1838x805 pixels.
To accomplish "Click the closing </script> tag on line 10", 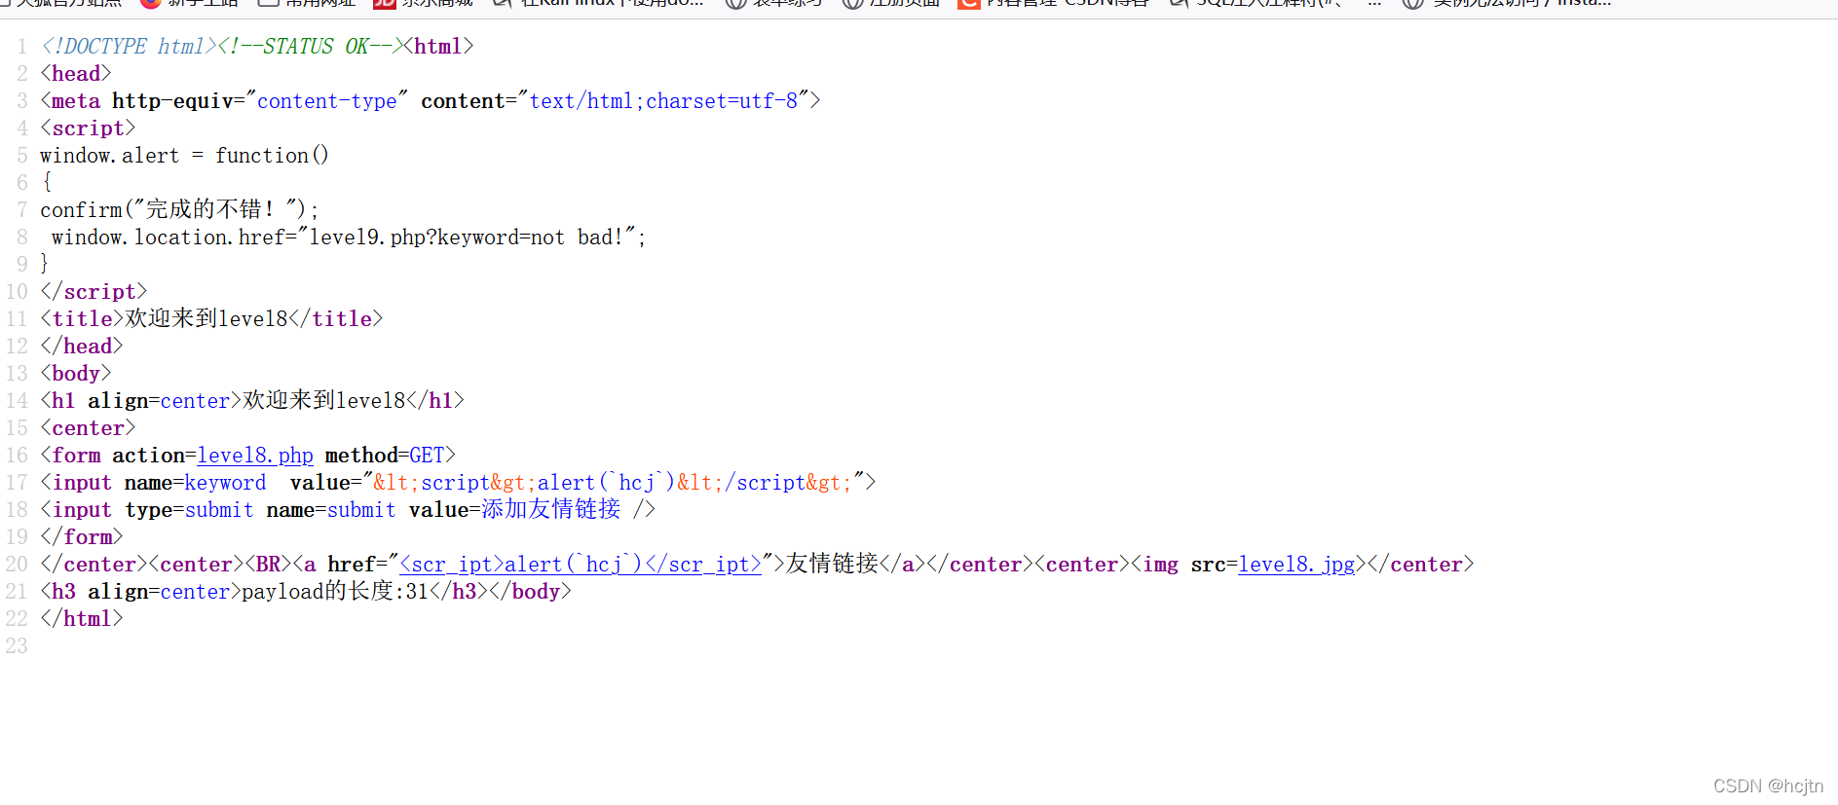I will (x=94, y=292).
